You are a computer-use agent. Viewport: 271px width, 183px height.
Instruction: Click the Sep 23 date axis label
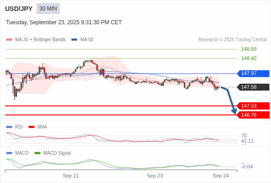[155, 176]
